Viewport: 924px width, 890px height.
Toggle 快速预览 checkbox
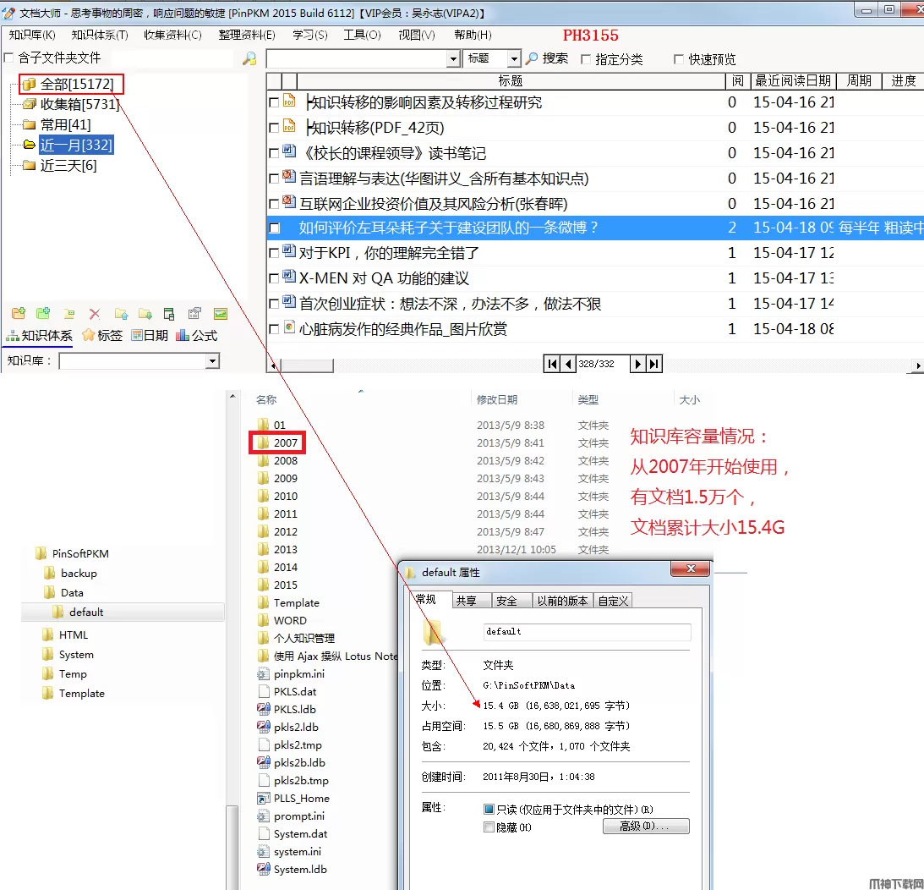click(678, 59)
